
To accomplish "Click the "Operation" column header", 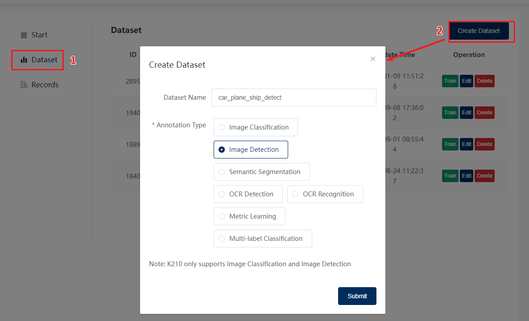I will 469,55.
